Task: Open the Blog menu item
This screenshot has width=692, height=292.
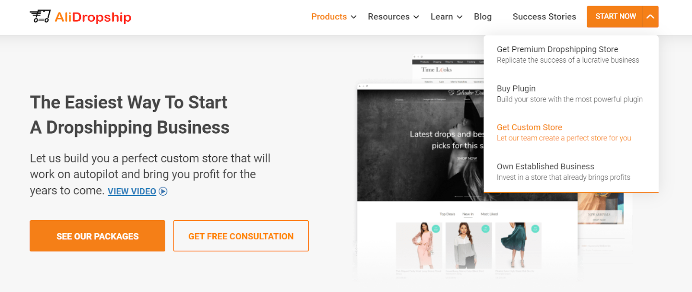Action: coord(483,17)
